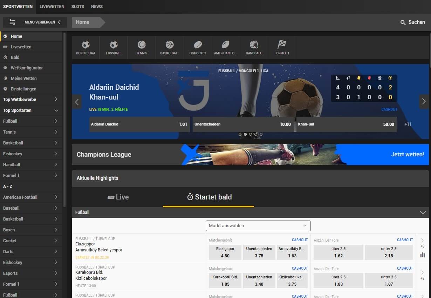Select second banner carousel dot
Viewport: 431px width, 298px height.
(245, 134)
